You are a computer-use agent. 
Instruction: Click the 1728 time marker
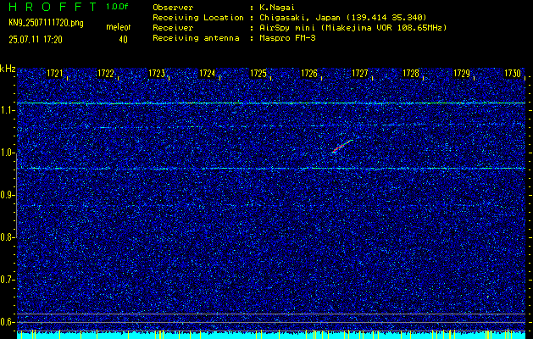tap(411, 74)
